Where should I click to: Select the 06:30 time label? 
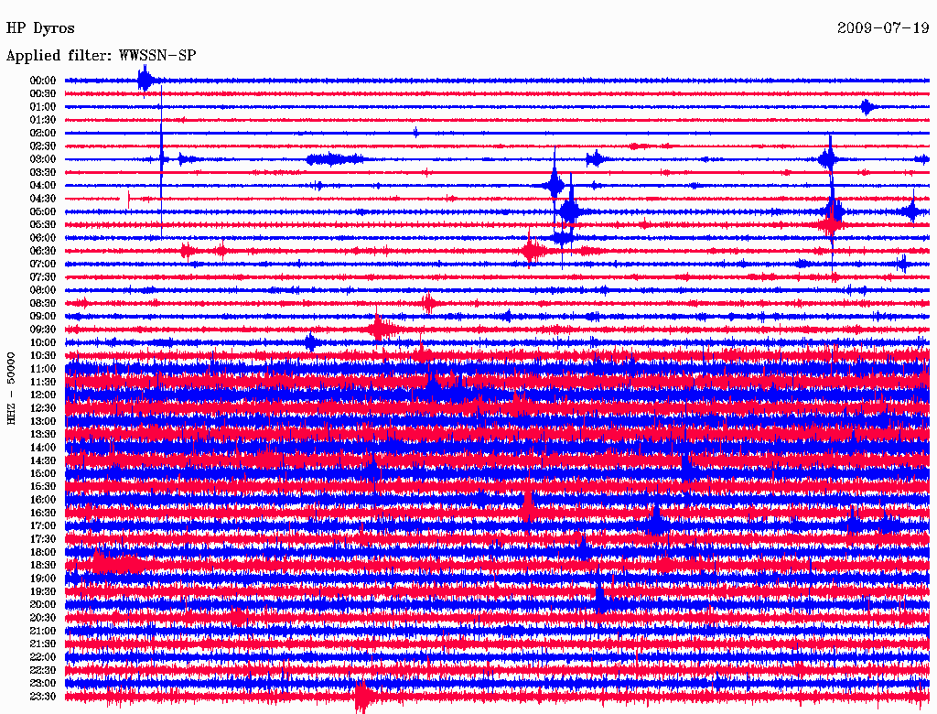[42, 251]
